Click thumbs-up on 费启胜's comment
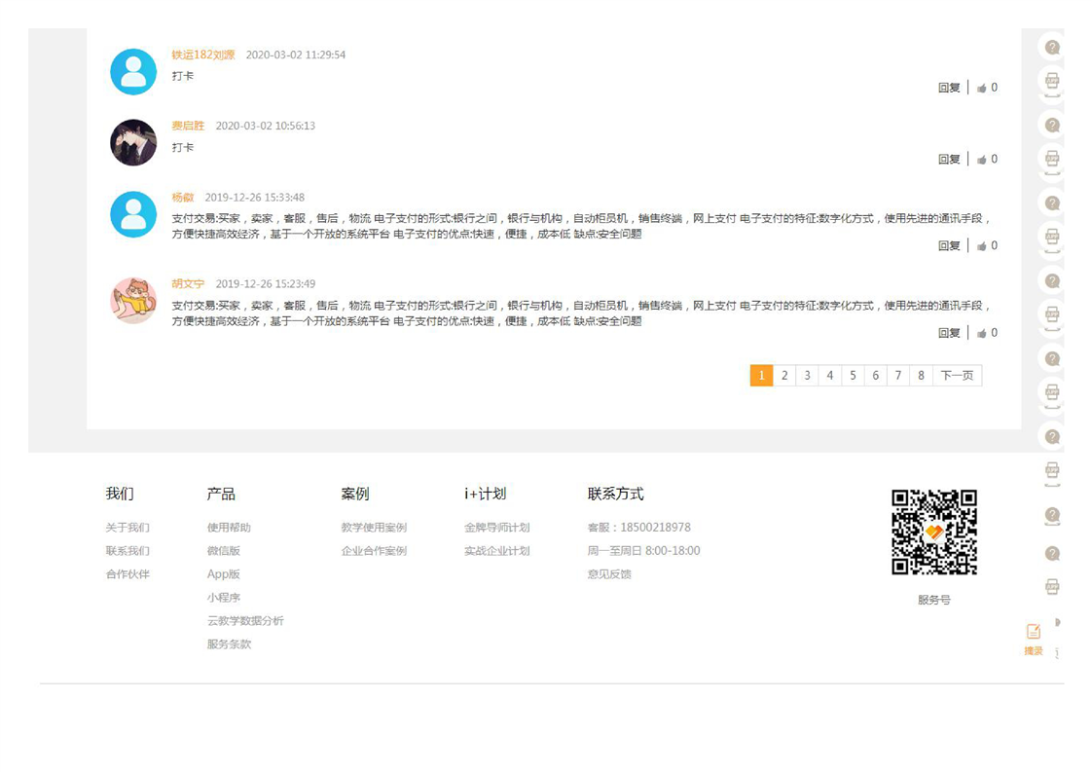This screenshot has height=772, width=1092. point(982,160)
